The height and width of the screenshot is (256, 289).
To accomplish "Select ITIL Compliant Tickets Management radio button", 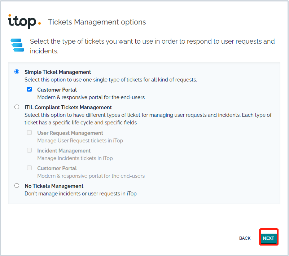I will tap(17, 107).
